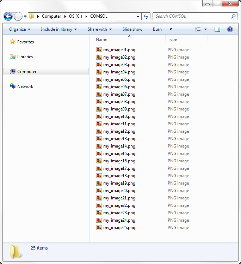Click the icon of my_image05.png
Image resolution: width=241 pixels, height=264 pixels.
click(99, 79)
